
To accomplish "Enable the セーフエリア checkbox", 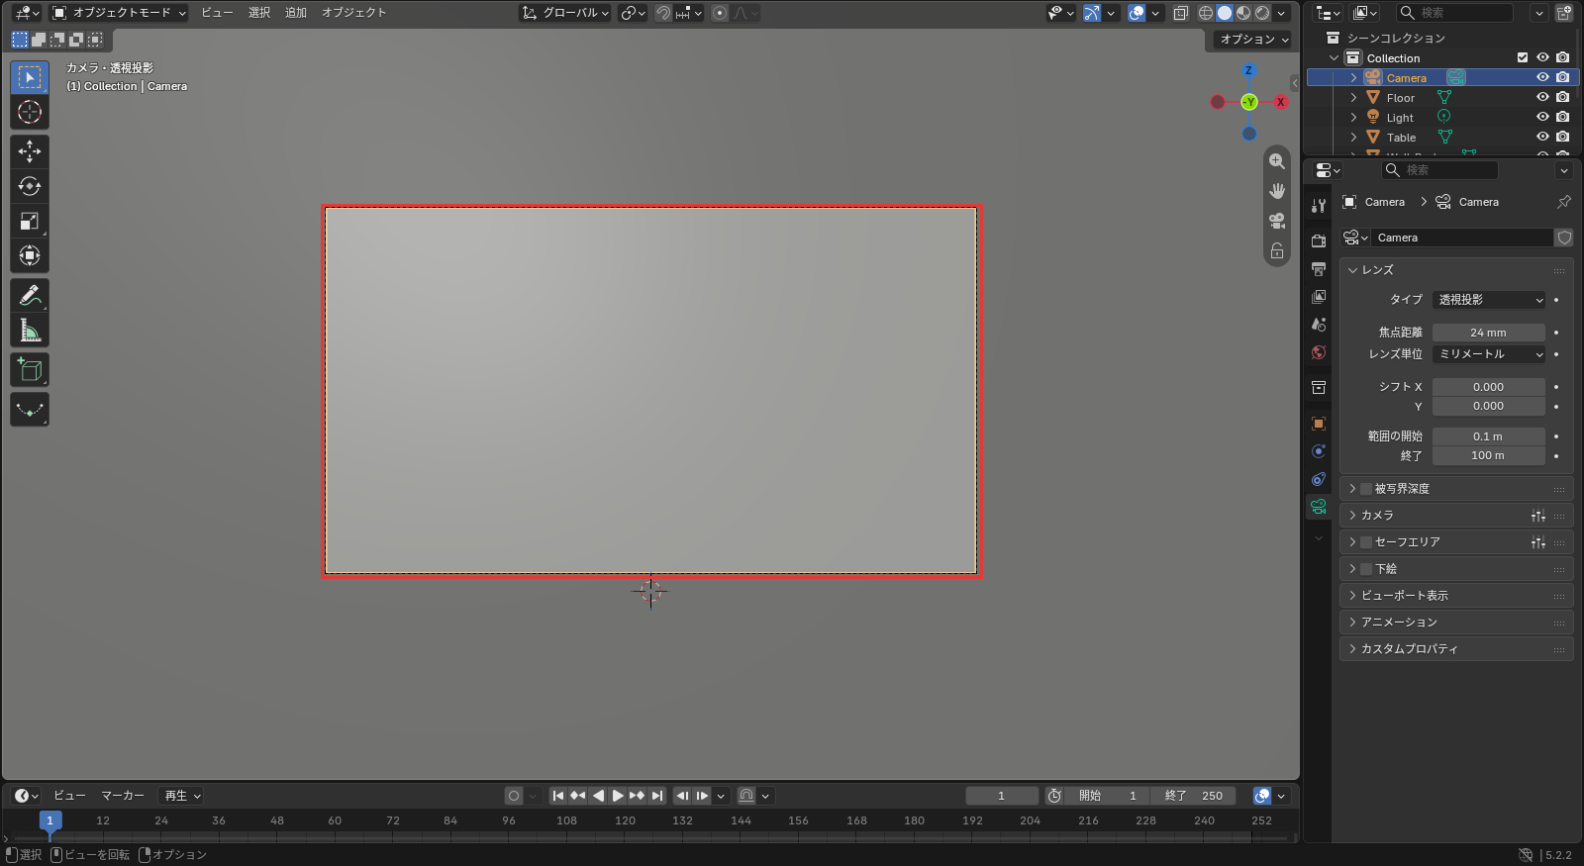I will (1366, 542).
